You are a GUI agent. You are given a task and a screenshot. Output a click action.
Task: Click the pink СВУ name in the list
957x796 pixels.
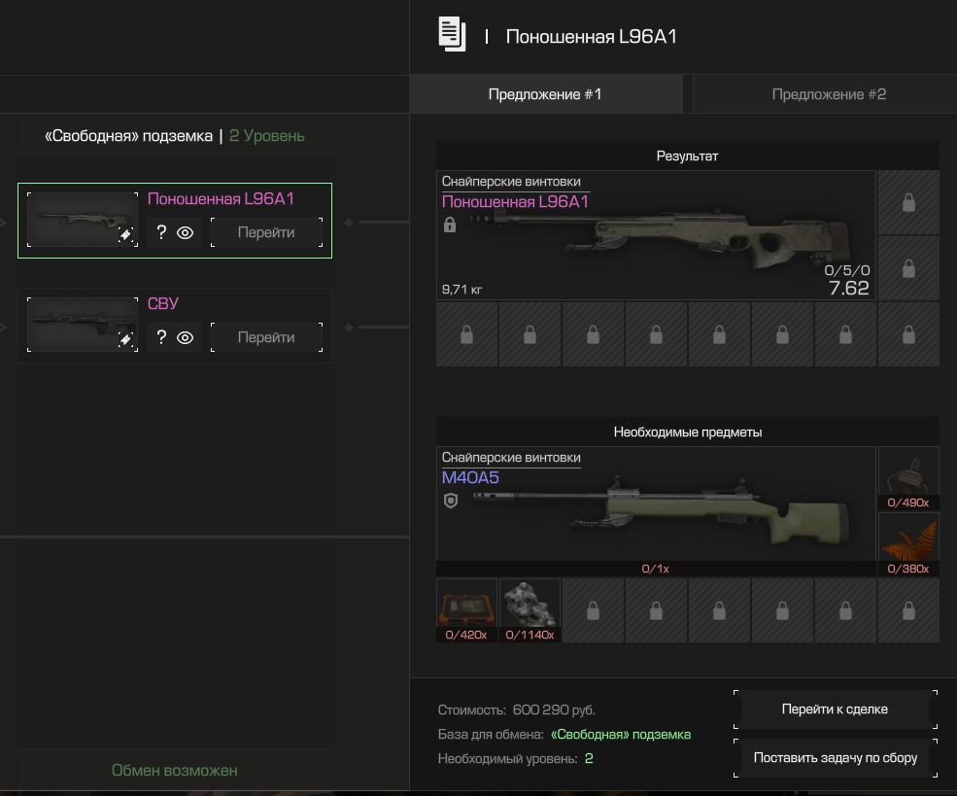coord(163,304)
